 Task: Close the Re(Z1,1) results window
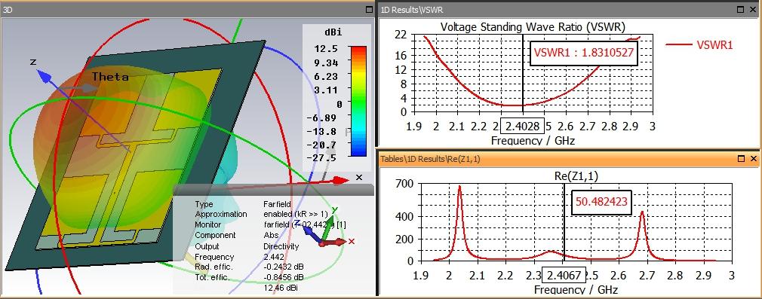point(754,158)
